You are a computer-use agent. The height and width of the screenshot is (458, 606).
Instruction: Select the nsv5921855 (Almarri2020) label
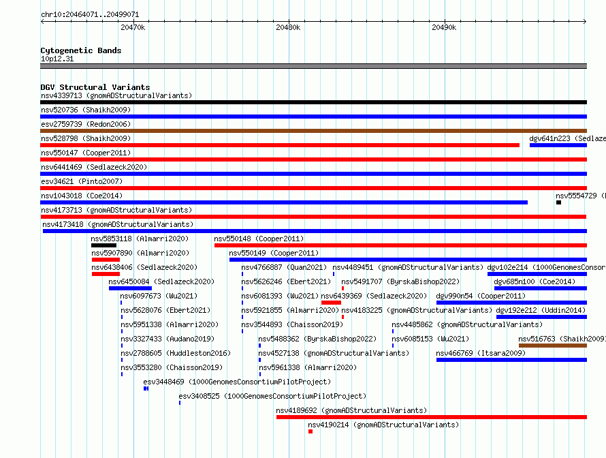290,310
